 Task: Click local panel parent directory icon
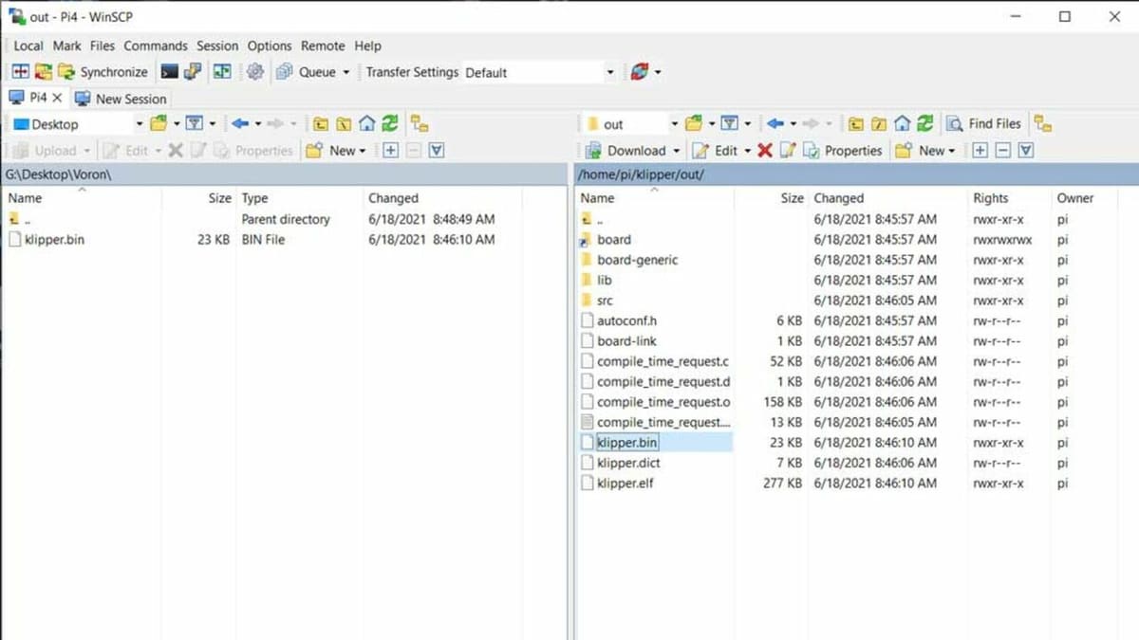click(321, 123)
